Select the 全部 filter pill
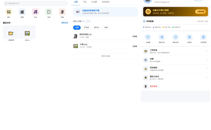Screen dimensions: 211x130 [x=77, y=27]
